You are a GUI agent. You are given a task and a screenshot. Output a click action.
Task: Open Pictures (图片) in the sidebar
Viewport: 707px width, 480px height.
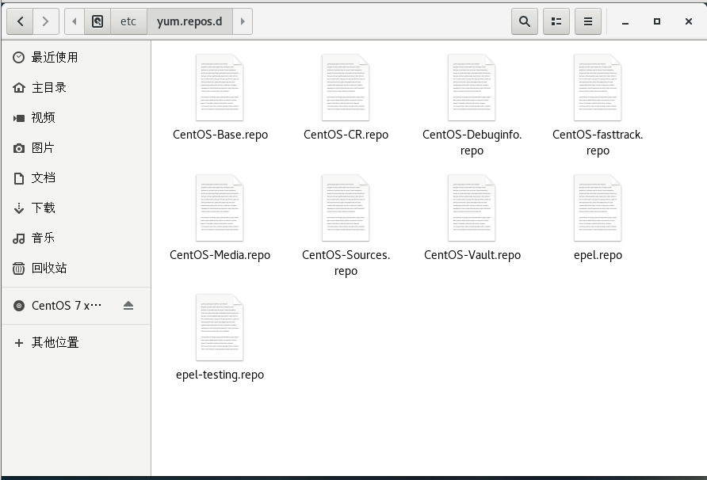(x=76, y=148)
